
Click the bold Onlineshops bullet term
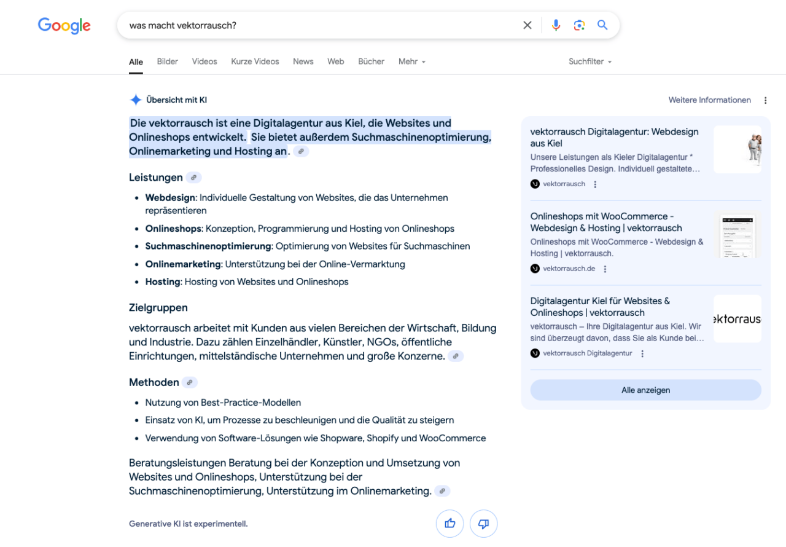(x=173, y=229)
